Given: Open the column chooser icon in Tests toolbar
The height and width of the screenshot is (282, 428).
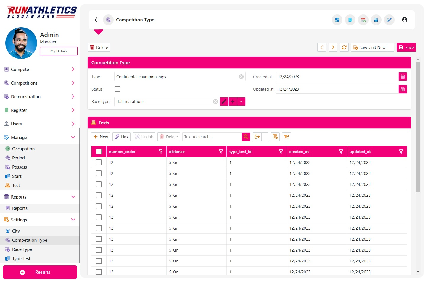Looking at the screenshot, I should pos(275,136).
